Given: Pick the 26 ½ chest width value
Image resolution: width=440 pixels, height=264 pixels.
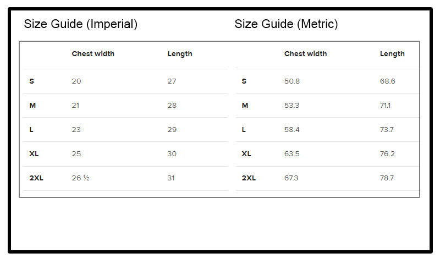Looking at the screenshot, I should (x=80, y=178).
